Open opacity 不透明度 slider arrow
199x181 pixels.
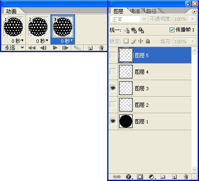193,19
